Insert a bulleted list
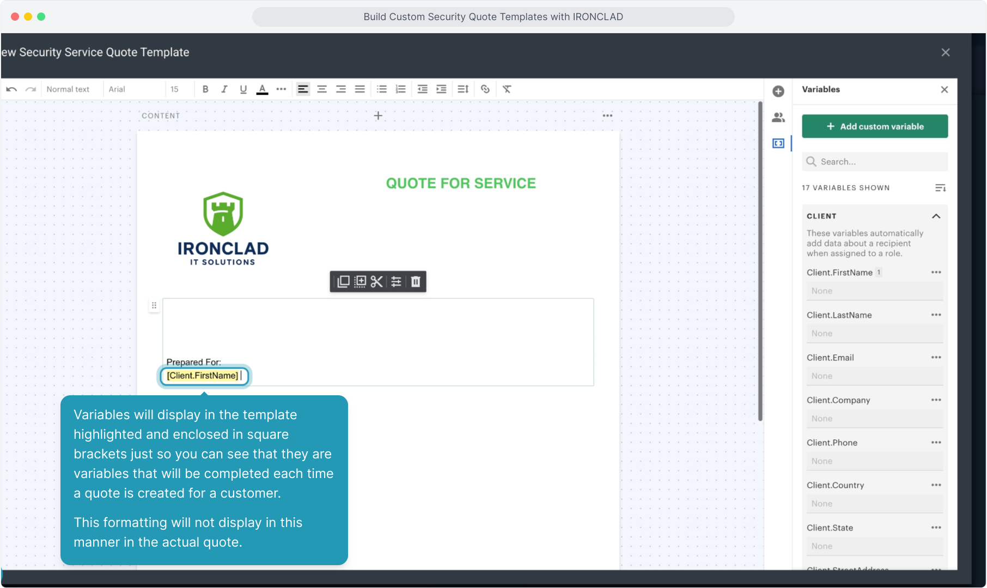The height and width of the screenshot is (588, 987). tap(381, 89)
